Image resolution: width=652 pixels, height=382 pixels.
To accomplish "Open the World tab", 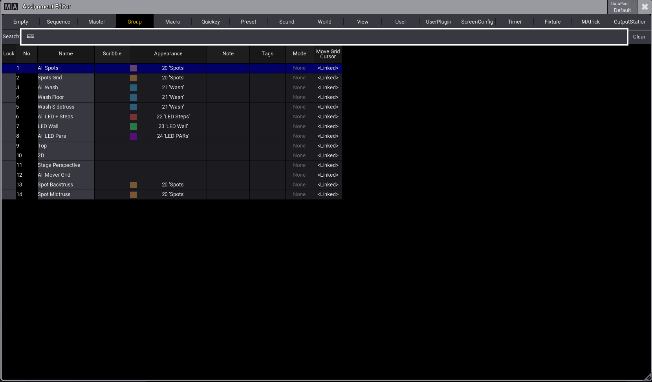I will pos(324,22).
